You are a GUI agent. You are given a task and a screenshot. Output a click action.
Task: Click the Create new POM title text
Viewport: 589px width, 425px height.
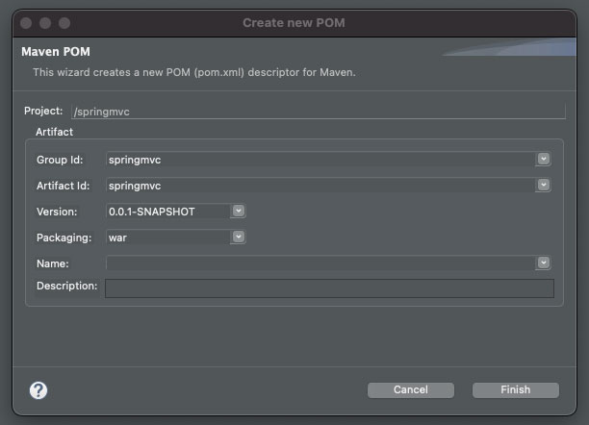coord(294,23)
